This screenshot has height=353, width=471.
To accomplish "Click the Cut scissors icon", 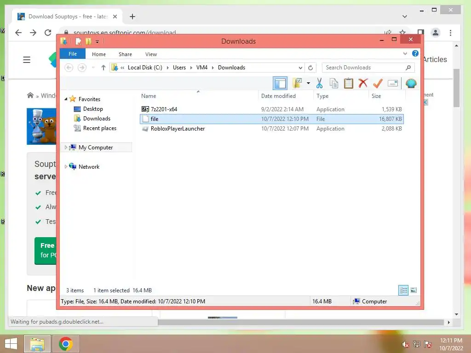I will (319, 83).
